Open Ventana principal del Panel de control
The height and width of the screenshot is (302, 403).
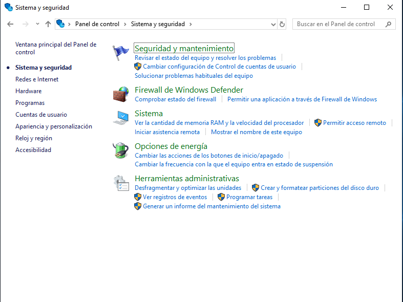[x=56, y=48]
